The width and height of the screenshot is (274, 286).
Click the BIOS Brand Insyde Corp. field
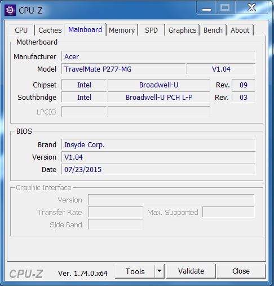pos(158,144)
